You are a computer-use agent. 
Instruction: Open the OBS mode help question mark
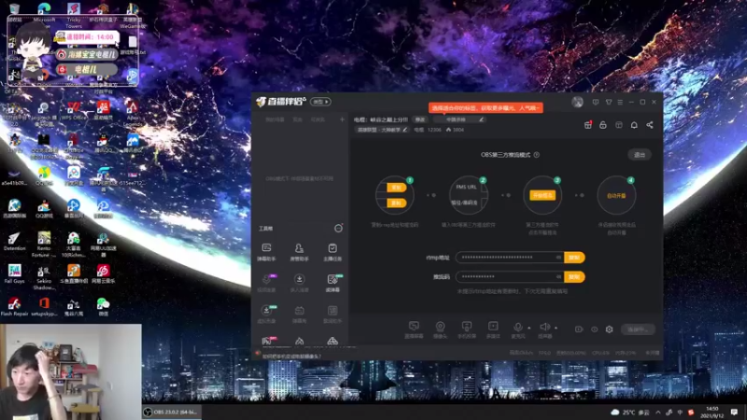click(x=536, y=155)
